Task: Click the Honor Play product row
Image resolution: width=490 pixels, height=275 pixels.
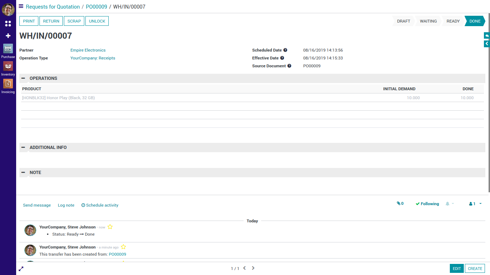Action: click(58, 98)
